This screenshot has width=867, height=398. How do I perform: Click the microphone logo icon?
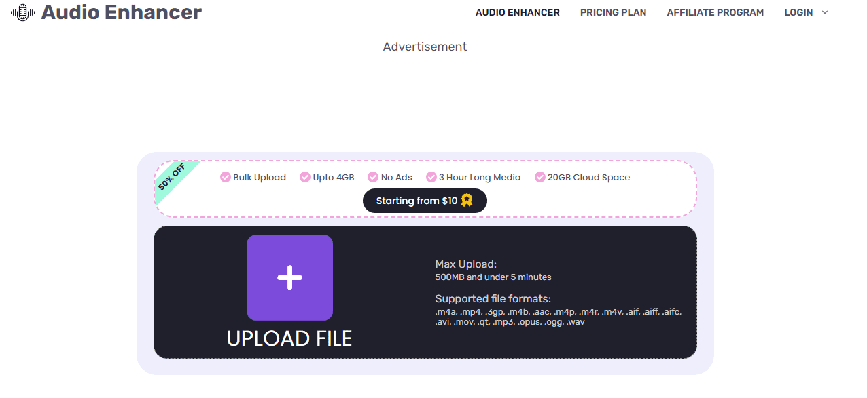click(x=21, y=12)
